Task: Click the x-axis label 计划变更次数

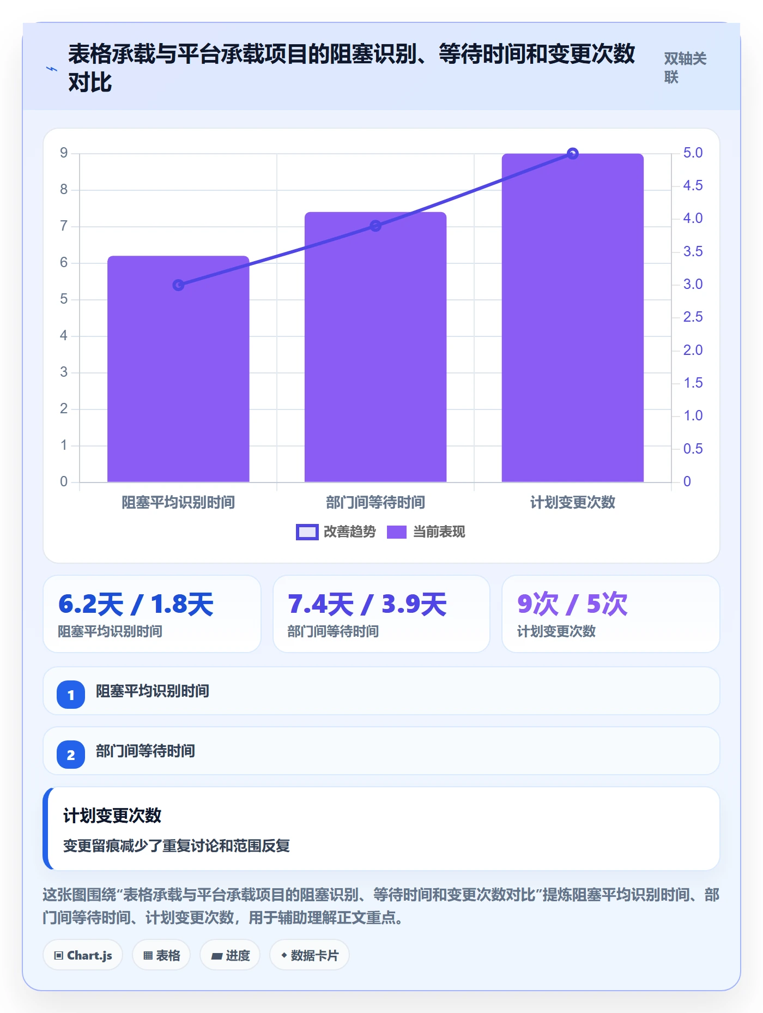Action: click(x=573, y=502)
